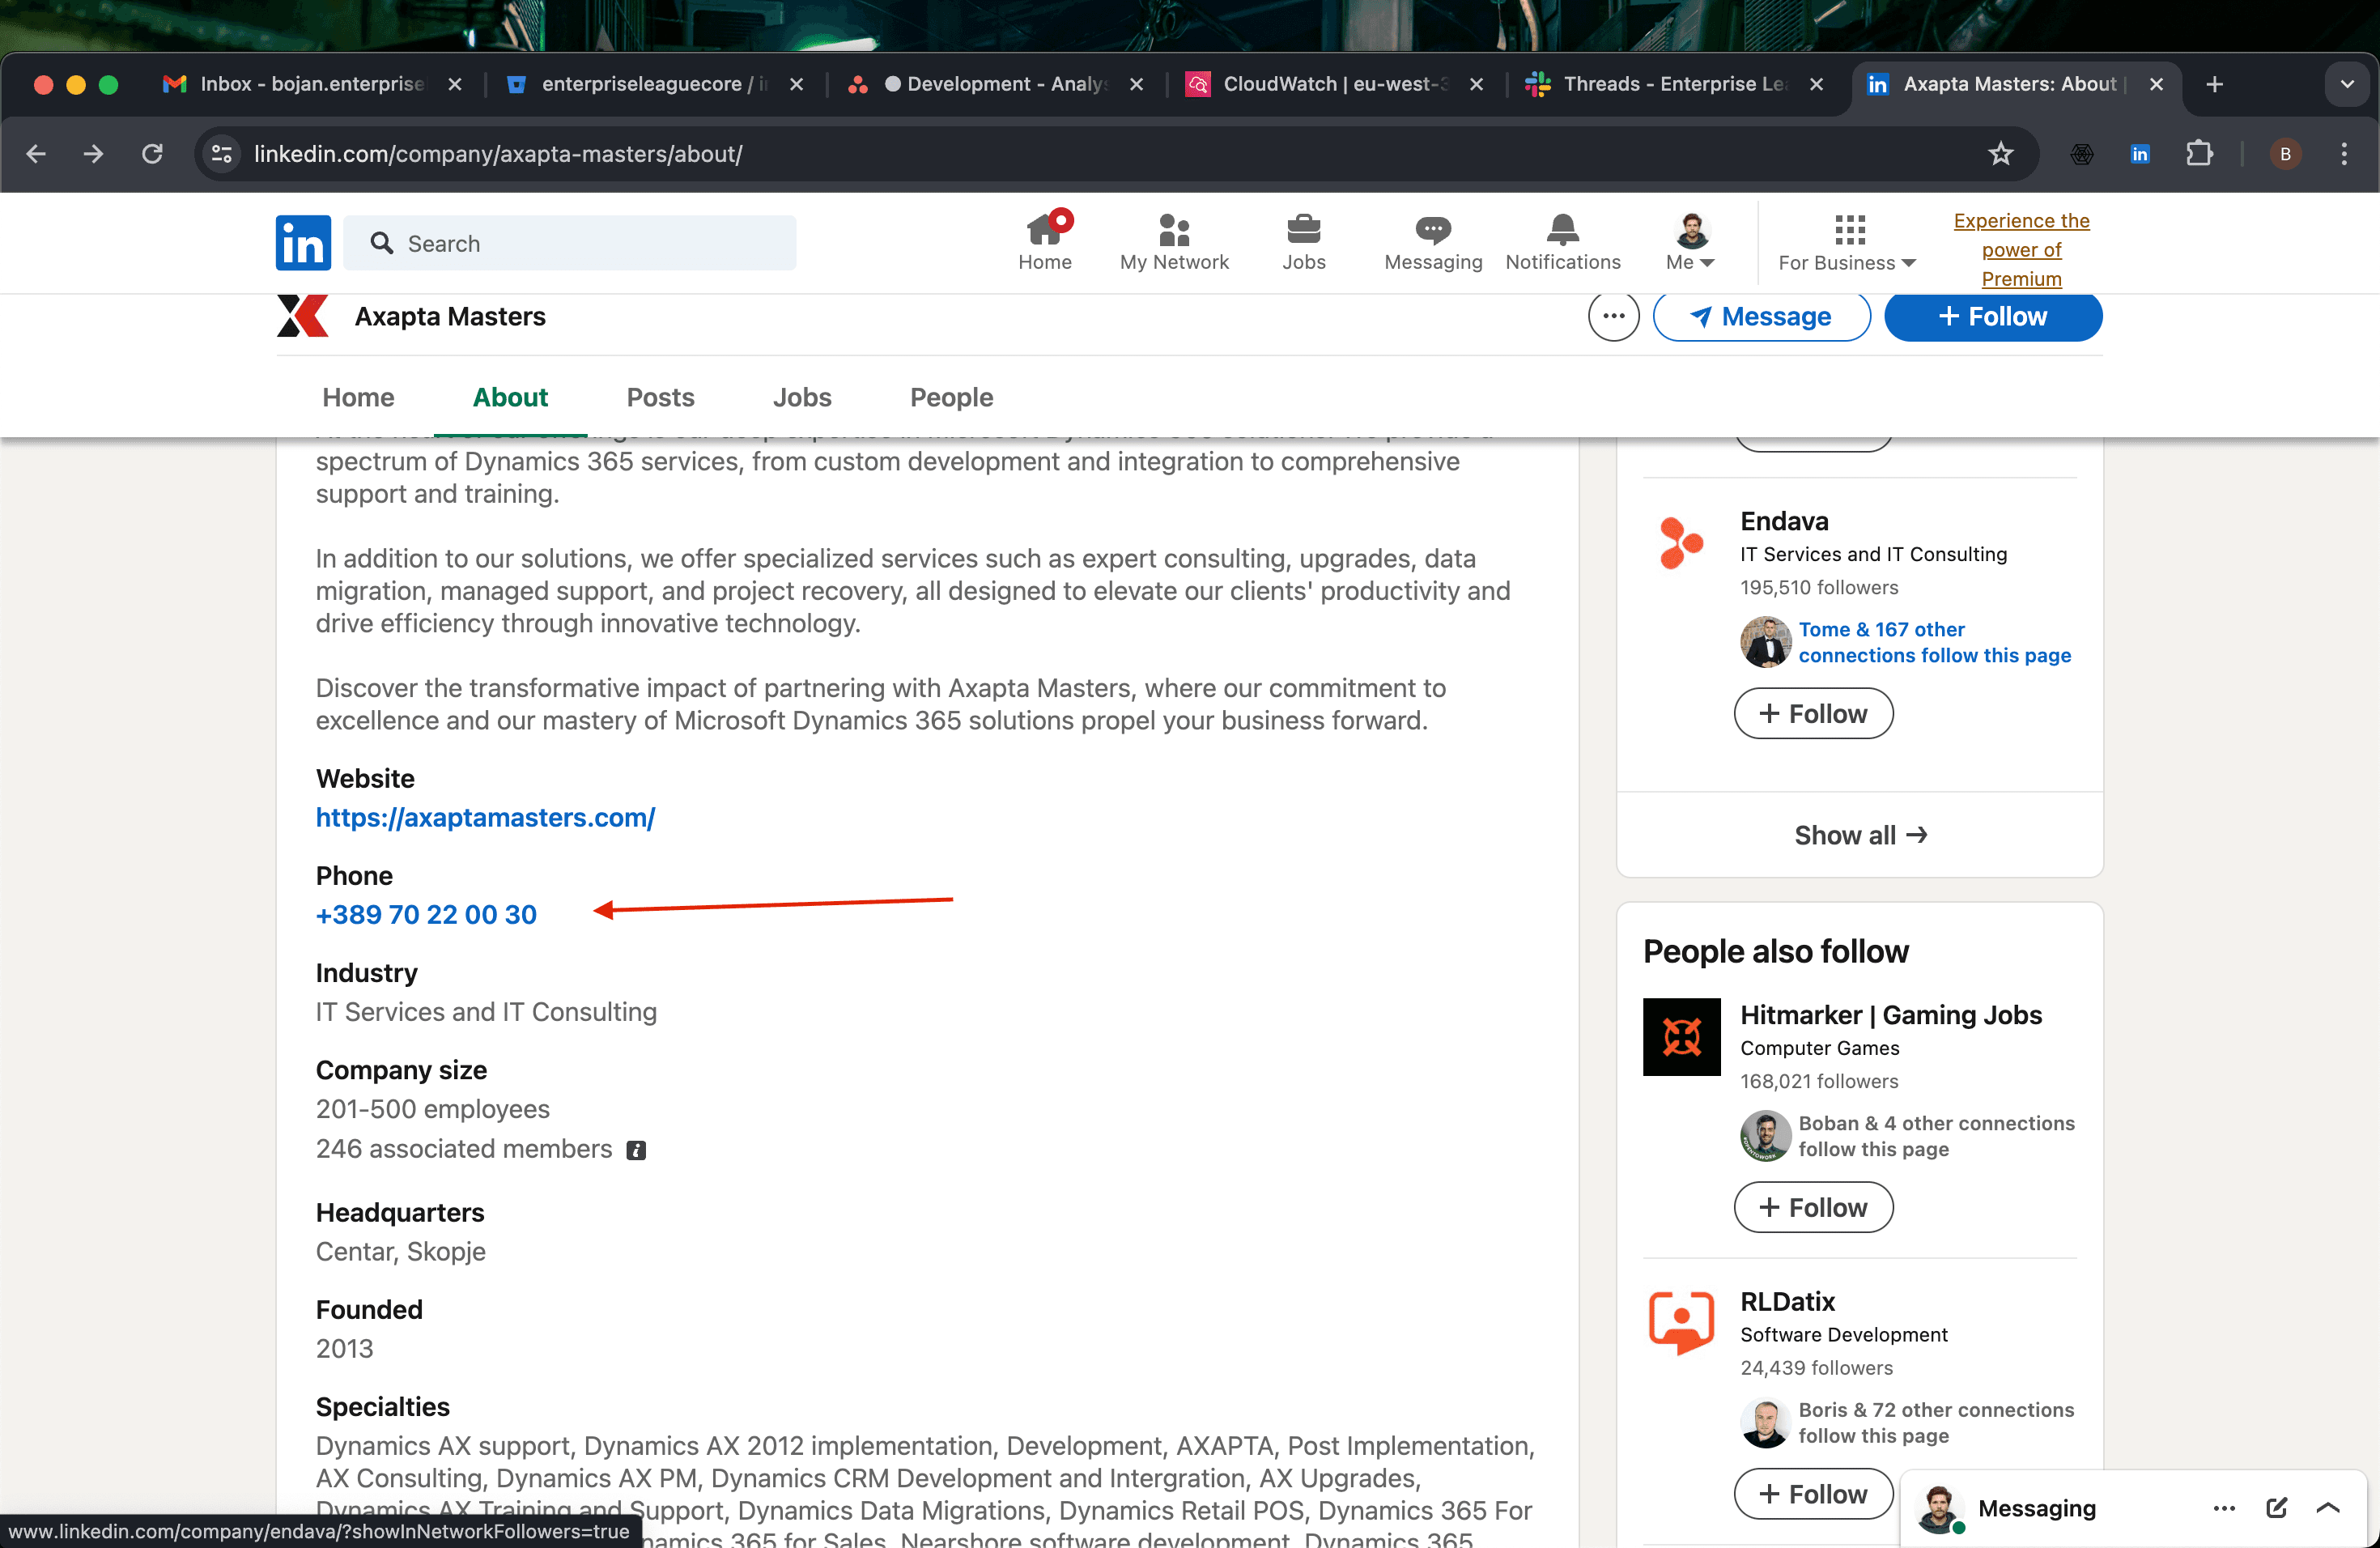Expand the Messaging overlay chevron
Image resolution: width=2380 pixels, height=1548 pixels.
[2327, 1508]
